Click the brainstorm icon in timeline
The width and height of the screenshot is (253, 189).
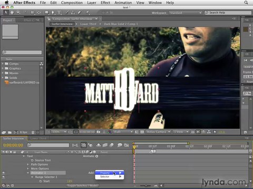[120, 145]
